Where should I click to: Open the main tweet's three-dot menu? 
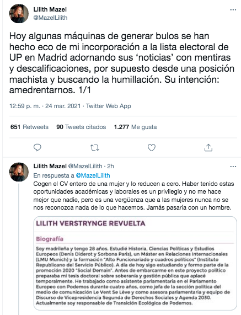(233, 10)
